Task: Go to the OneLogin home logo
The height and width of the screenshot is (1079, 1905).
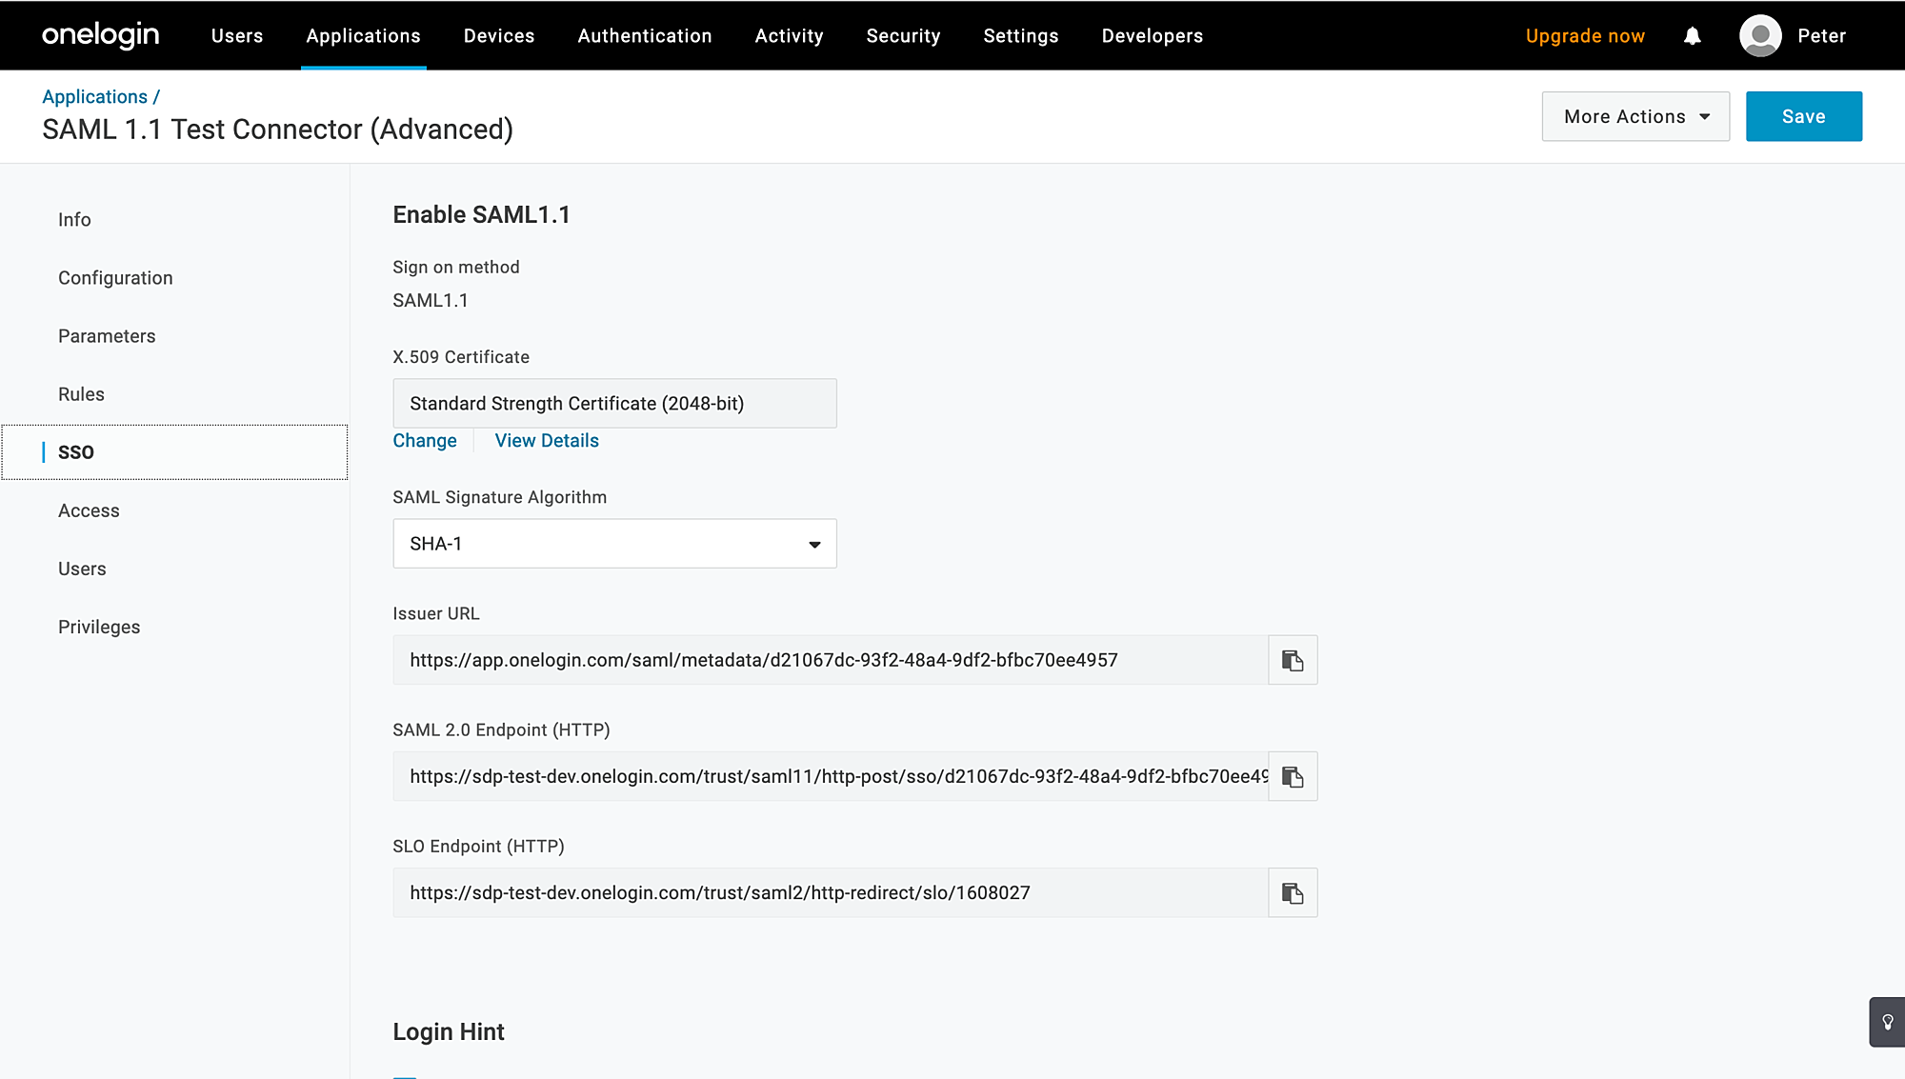Action: point(101,35)
